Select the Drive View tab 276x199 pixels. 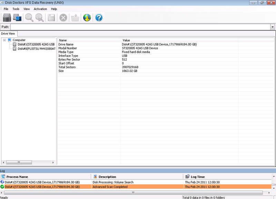tap(8, 33)
